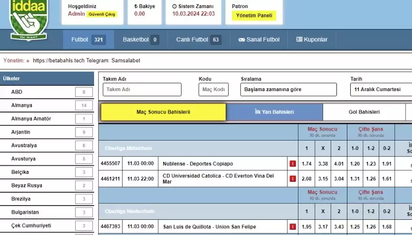Screen dimensions: 412x235
Task: Click the Sistem Zamanı date value
Action: [193, 14]
